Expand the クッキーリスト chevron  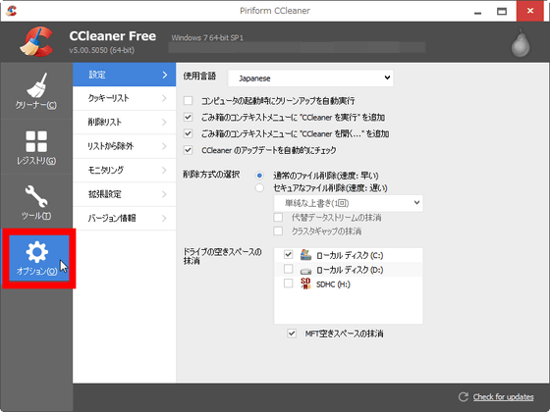tap(164, 98)
